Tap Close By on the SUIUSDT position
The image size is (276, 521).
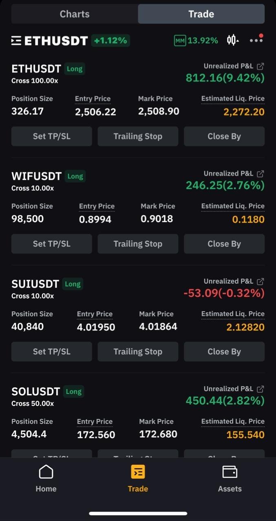point(224,352)
